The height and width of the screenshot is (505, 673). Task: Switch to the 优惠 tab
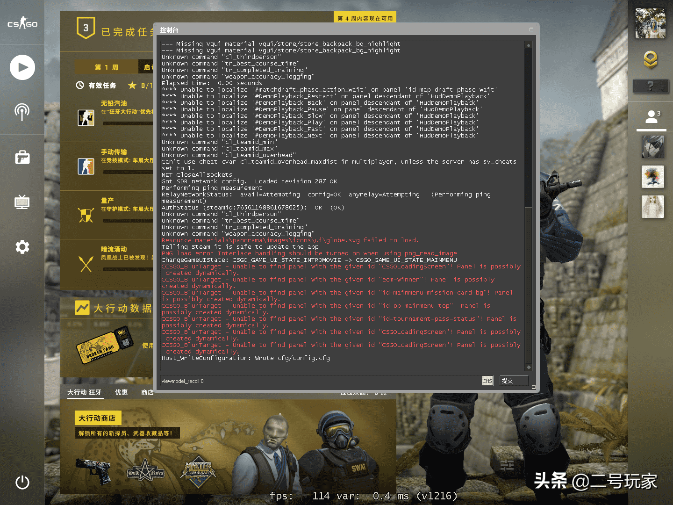122,392
